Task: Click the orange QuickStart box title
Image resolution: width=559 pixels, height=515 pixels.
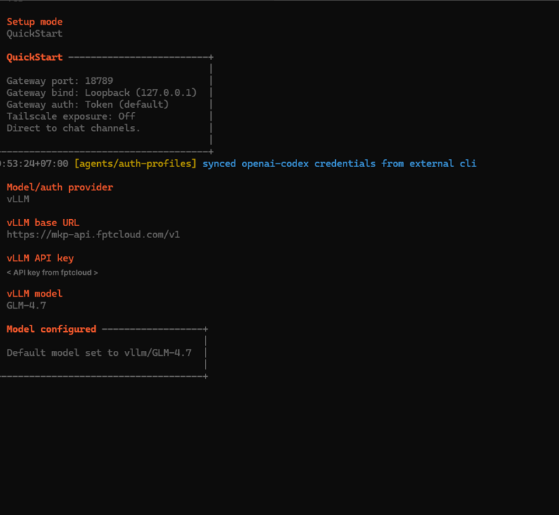Action: tap(34, 57)
